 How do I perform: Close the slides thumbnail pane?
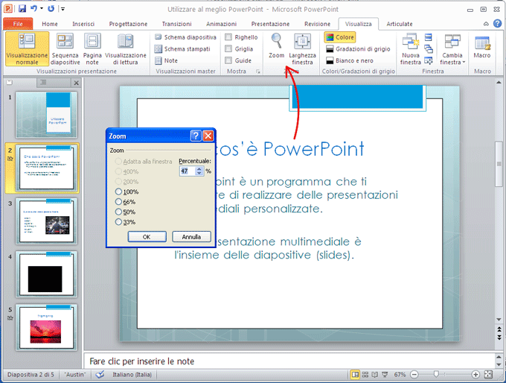[x=76, y=83]
